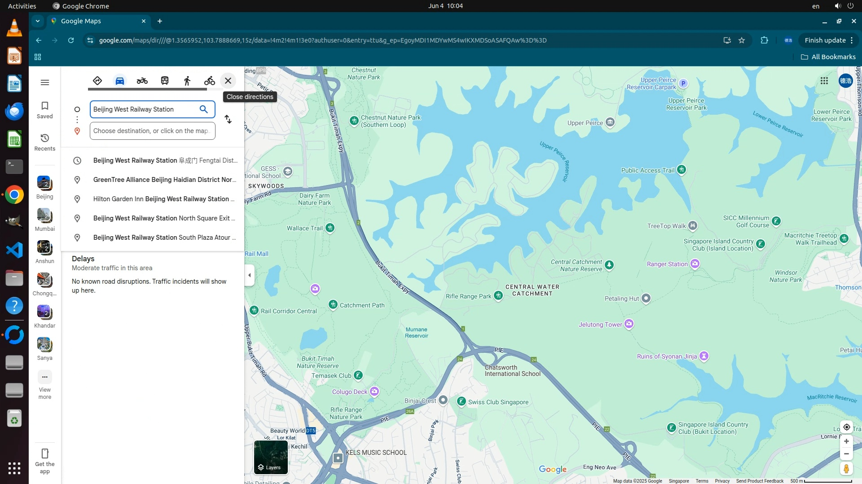Image resolution: width=862 pixels, height=484 pixels.
Task: Choose the Motorcycle travel mode icon
Action: tap(142, 81)
